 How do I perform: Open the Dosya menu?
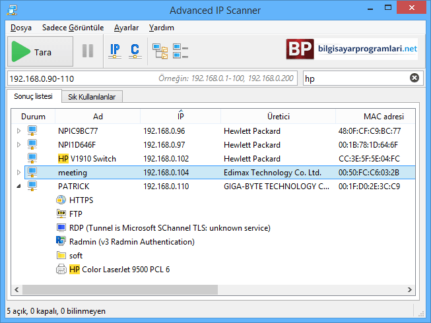[21, 28]
